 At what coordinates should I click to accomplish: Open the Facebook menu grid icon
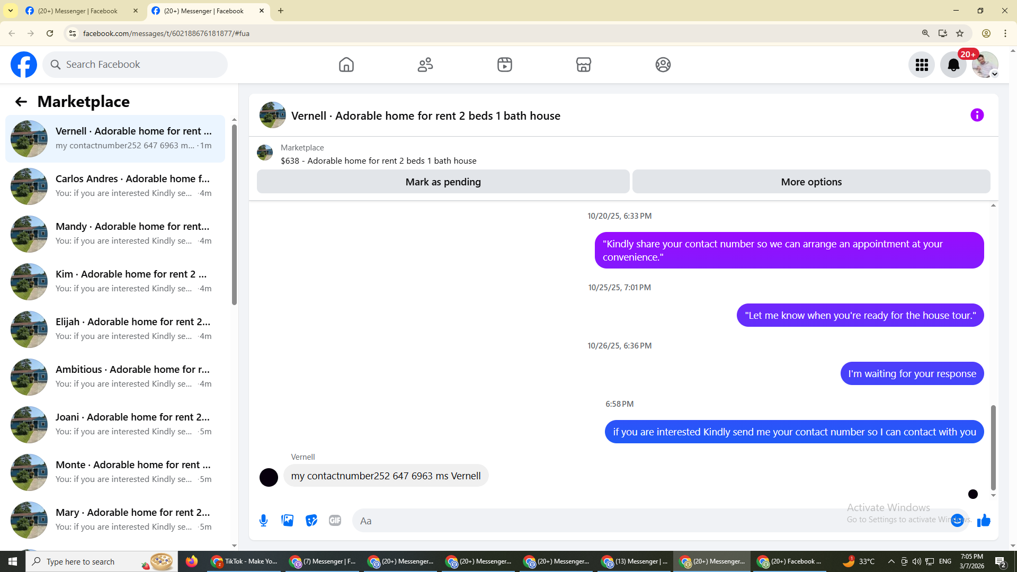pyautogui.click(x=922, y=65)
